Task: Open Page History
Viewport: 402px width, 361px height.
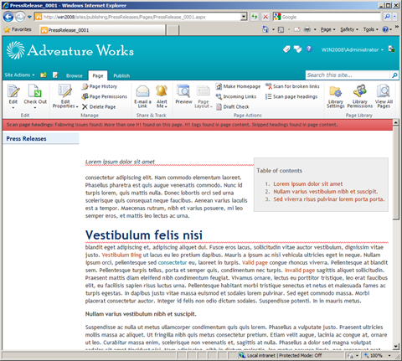Action: click(100, 86)
